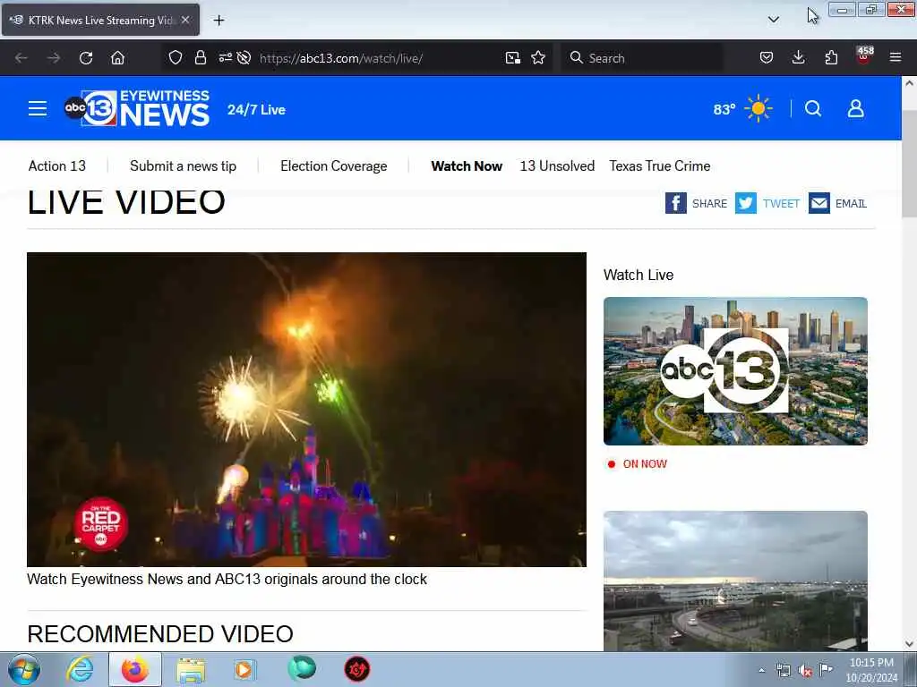Open Action 13 section
The width and height of the screenshot is (917, 687).
pos(56,165)
